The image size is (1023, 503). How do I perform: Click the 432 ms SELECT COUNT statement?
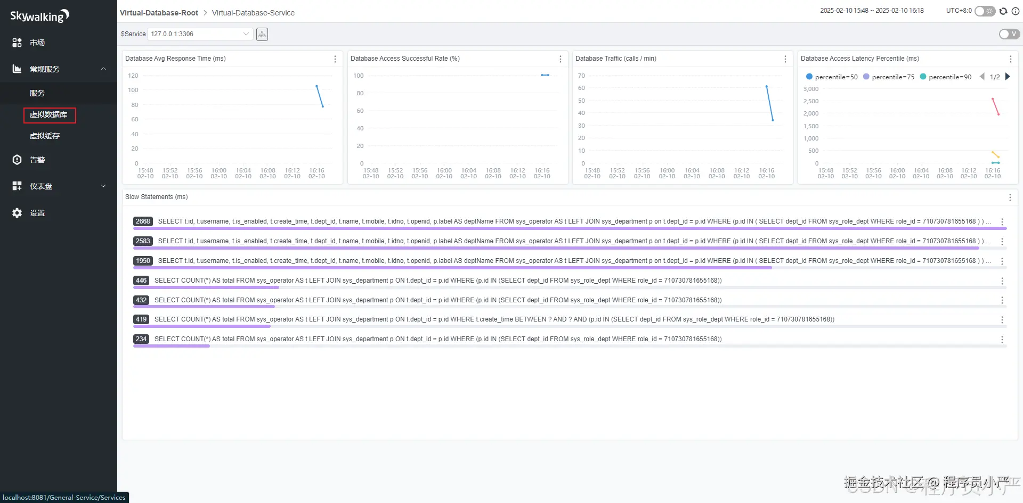coord(438,300)
